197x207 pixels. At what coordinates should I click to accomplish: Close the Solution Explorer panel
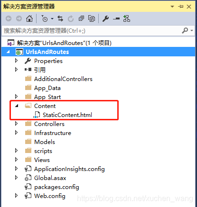coord(189,7)
